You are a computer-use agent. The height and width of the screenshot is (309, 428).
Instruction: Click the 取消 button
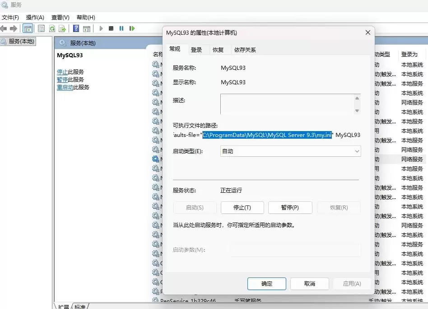tap(310, 284)
